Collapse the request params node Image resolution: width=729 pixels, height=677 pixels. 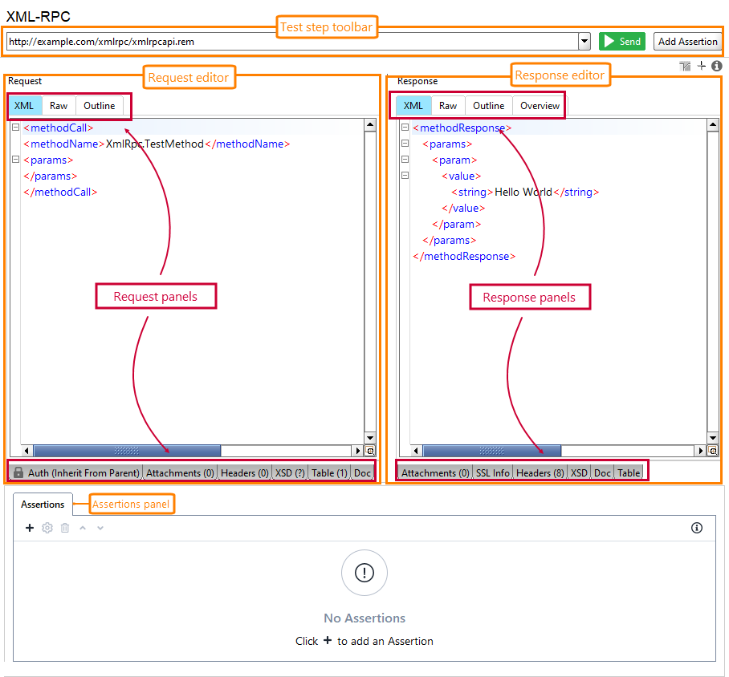[15, 160]
